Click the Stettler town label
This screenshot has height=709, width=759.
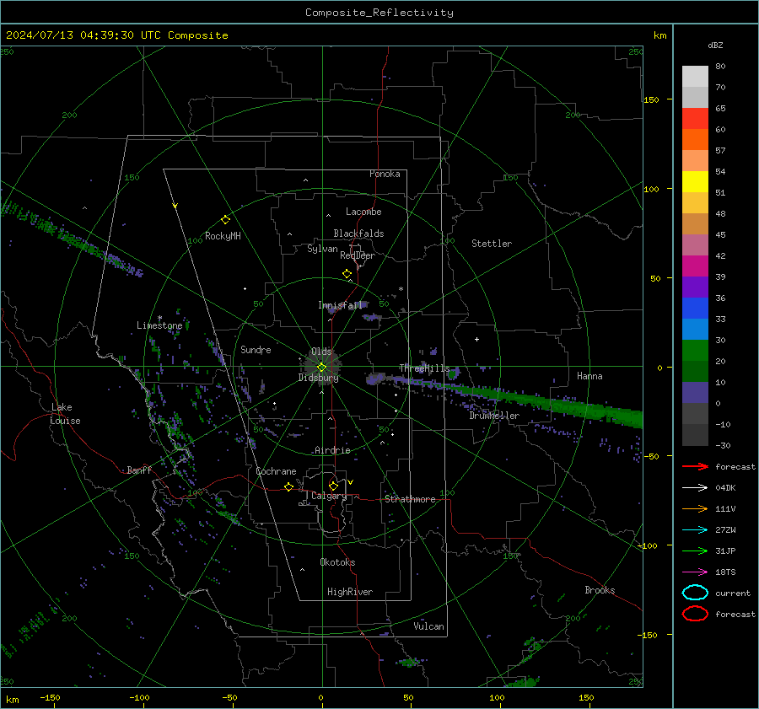492,244
